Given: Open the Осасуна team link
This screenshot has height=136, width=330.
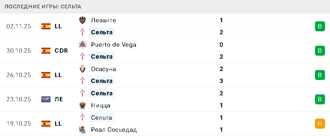Looking at the screenshot, I should coord(104,69).
